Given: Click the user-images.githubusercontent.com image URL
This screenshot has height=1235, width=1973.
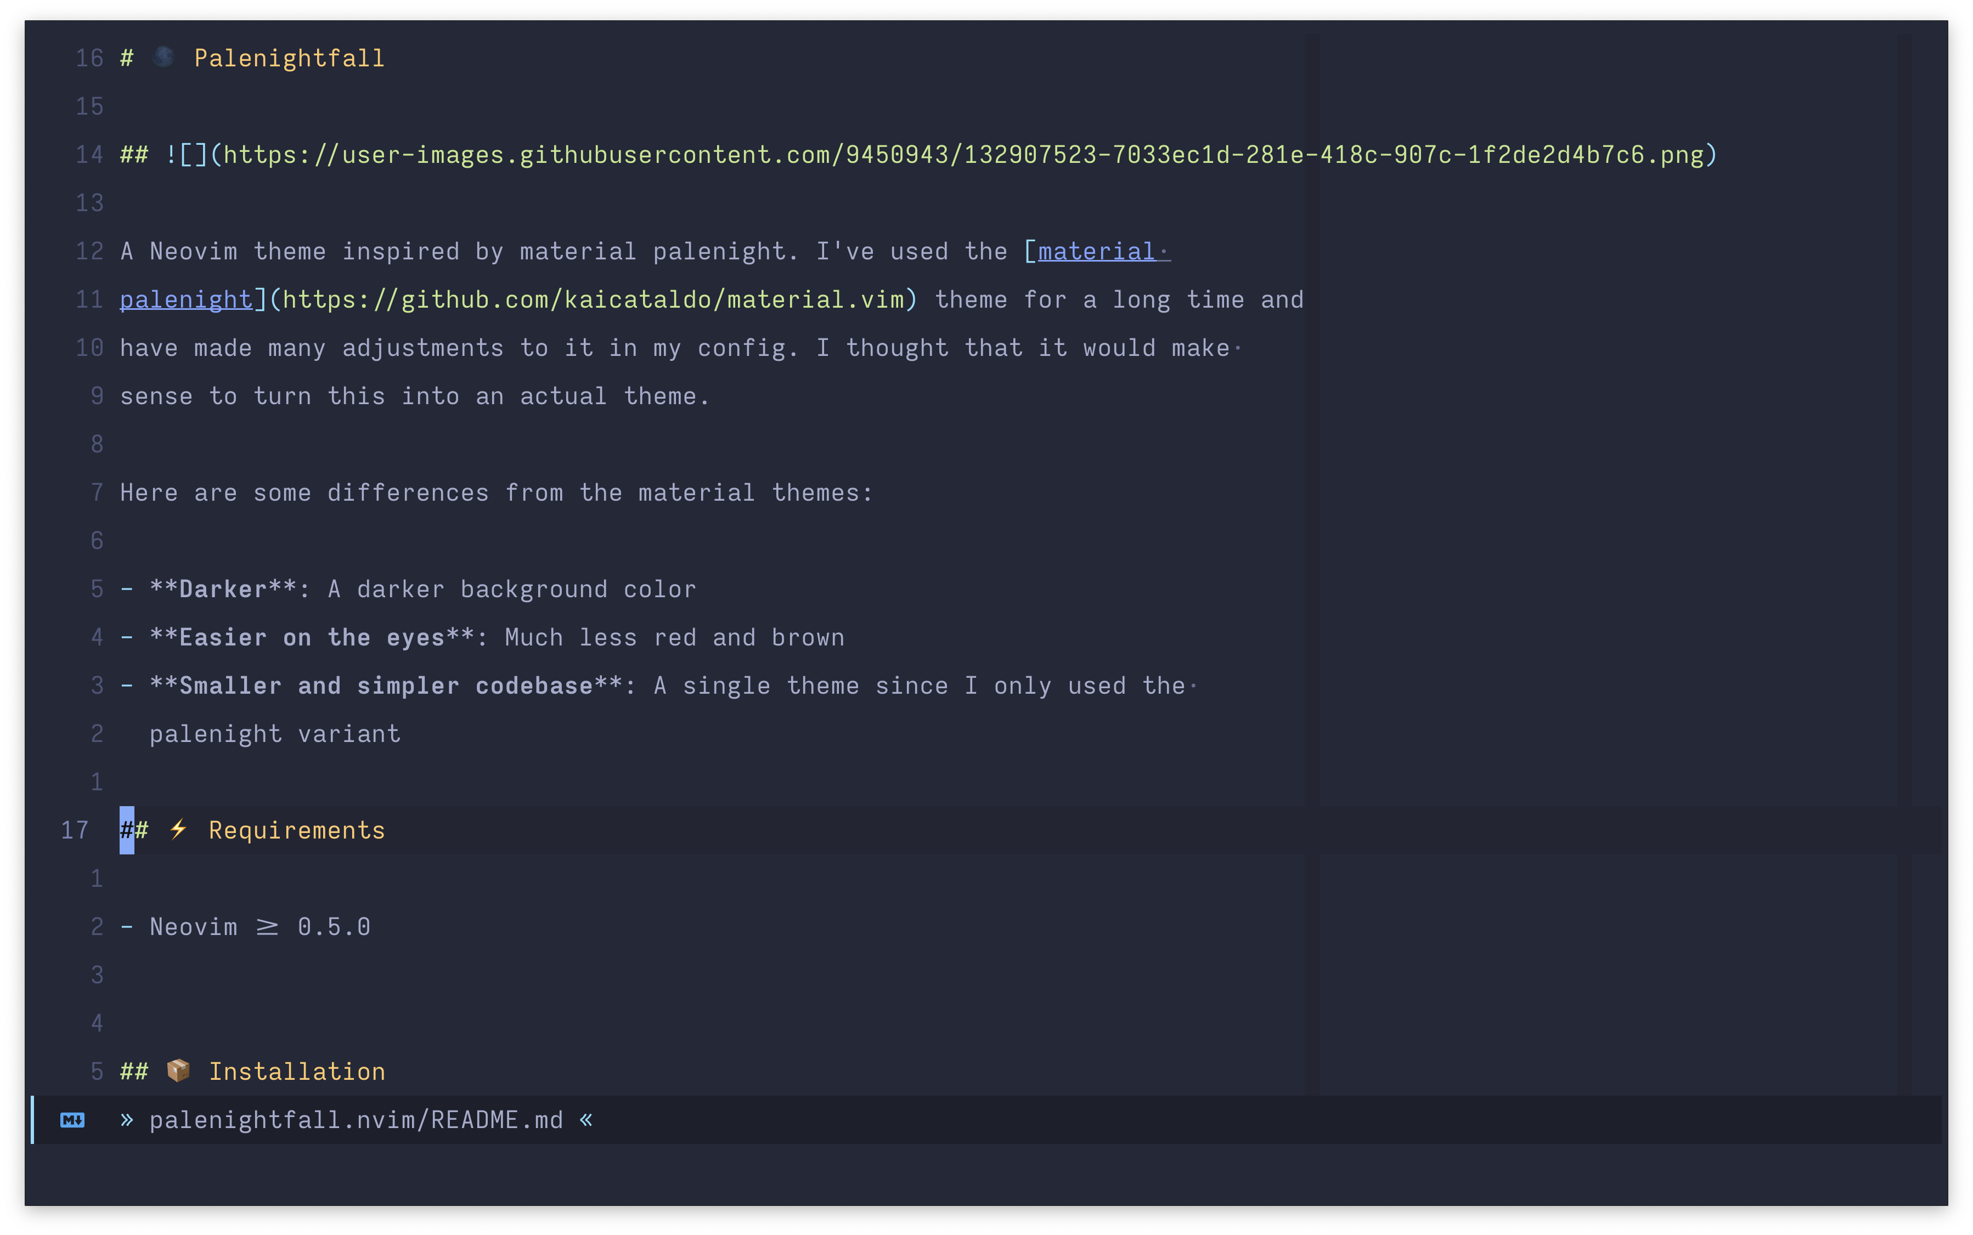Looking at the screenshot, I should point(963,155).
